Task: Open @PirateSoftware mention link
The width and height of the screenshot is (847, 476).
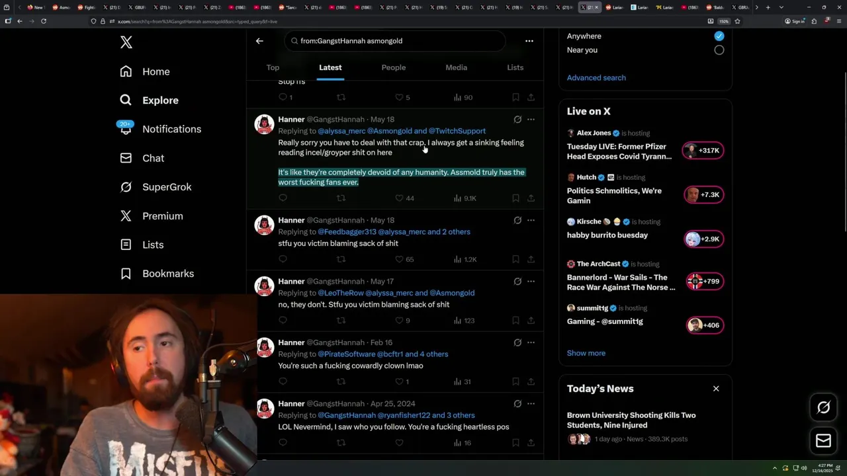Action: [347, 354]
